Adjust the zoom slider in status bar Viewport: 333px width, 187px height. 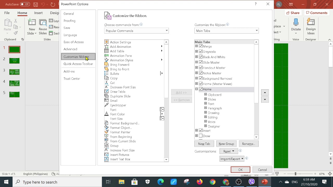(x=295, y=174)
